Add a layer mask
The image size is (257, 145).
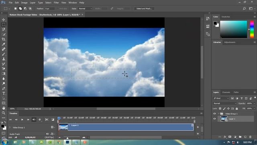click(x=230, y=137)
